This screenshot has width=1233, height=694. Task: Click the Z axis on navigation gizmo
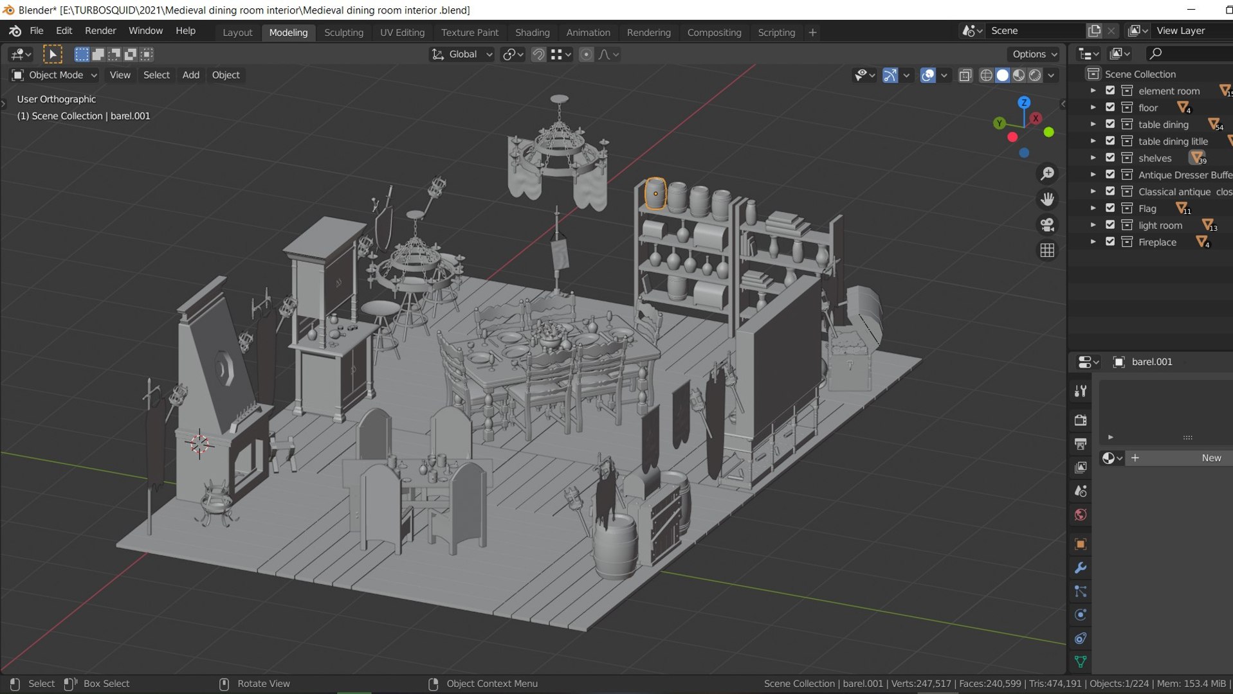tap(1024, 102)
